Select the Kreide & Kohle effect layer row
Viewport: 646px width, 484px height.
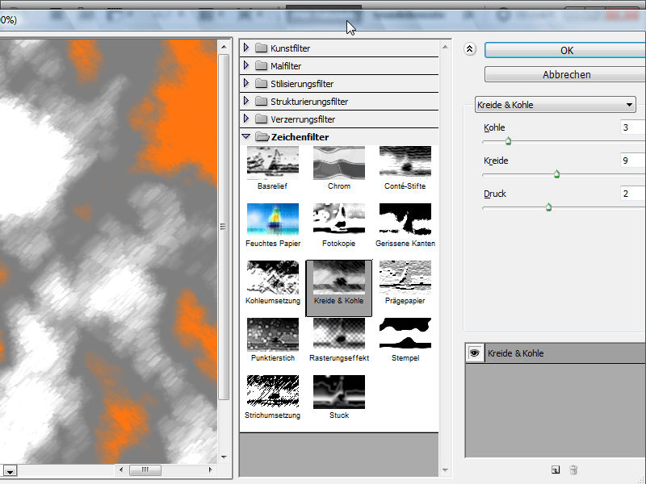556,353
